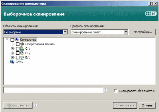Select the Сеть label in the tree
The image size is (159, 112).
point(19,62)
